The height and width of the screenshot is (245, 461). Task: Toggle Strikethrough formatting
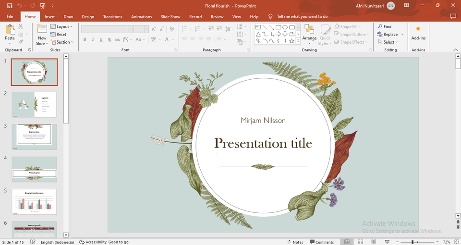117,39
